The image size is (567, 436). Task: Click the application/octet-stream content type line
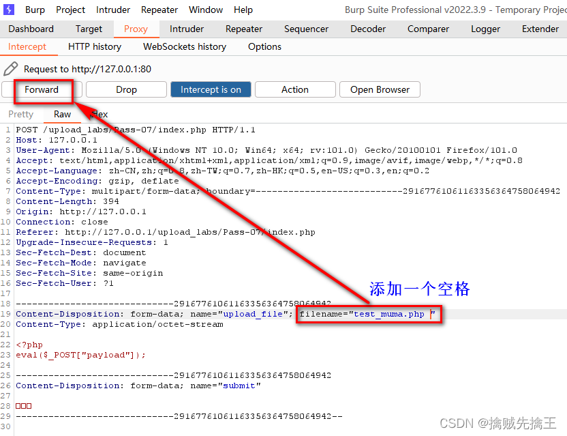point(119,324)
